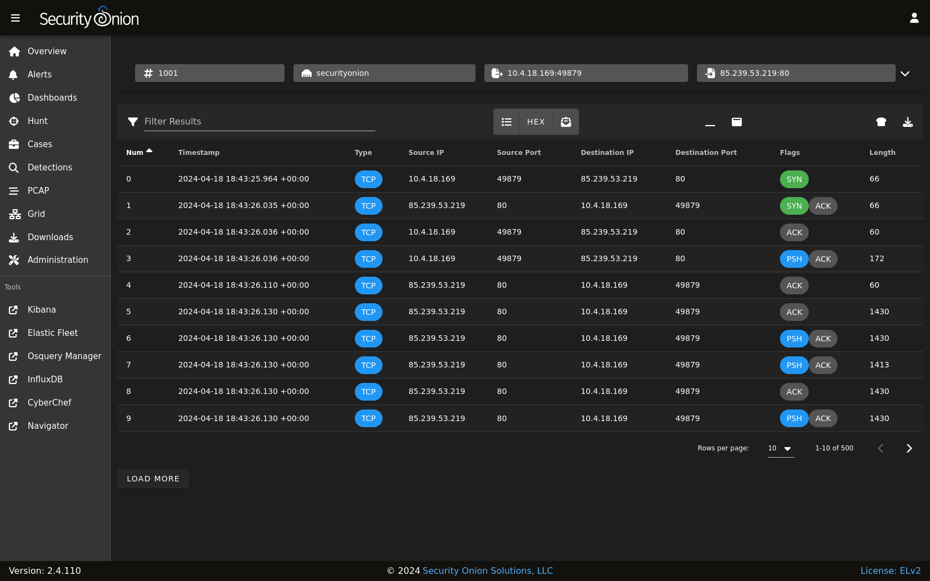Screen dimensions: 930x581
Task: Go to next page of packets
Action: pyautogui.click(x=909, y=448)
